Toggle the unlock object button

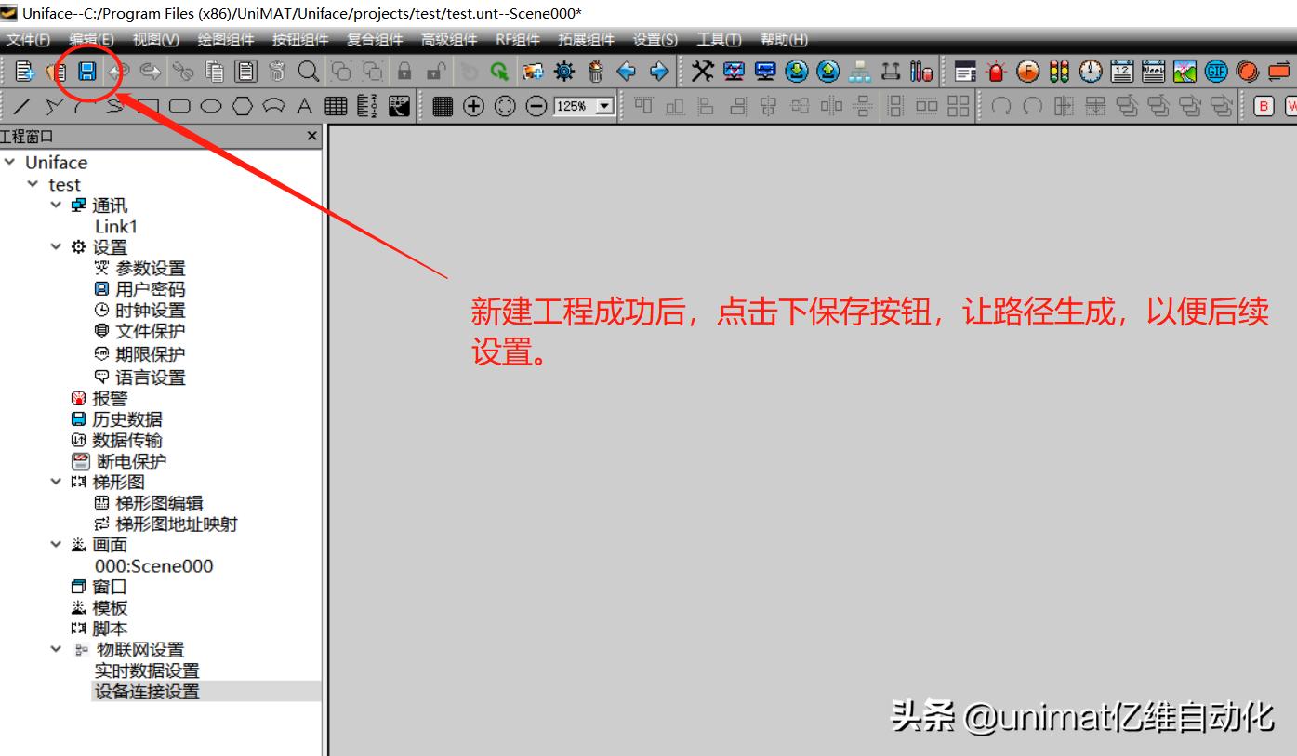coord(435,73)
